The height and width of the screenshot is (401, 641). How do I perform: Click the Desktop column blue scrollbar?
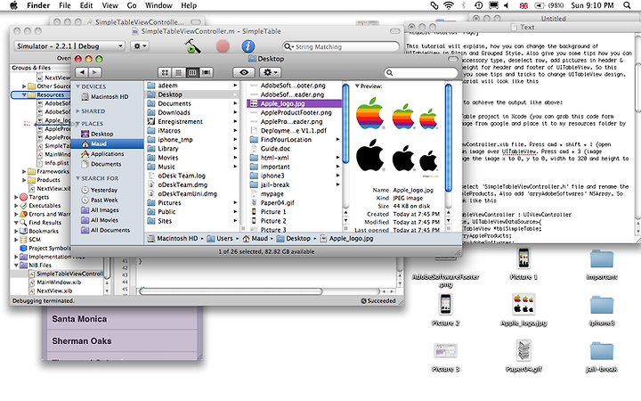(x=345, y=124)
